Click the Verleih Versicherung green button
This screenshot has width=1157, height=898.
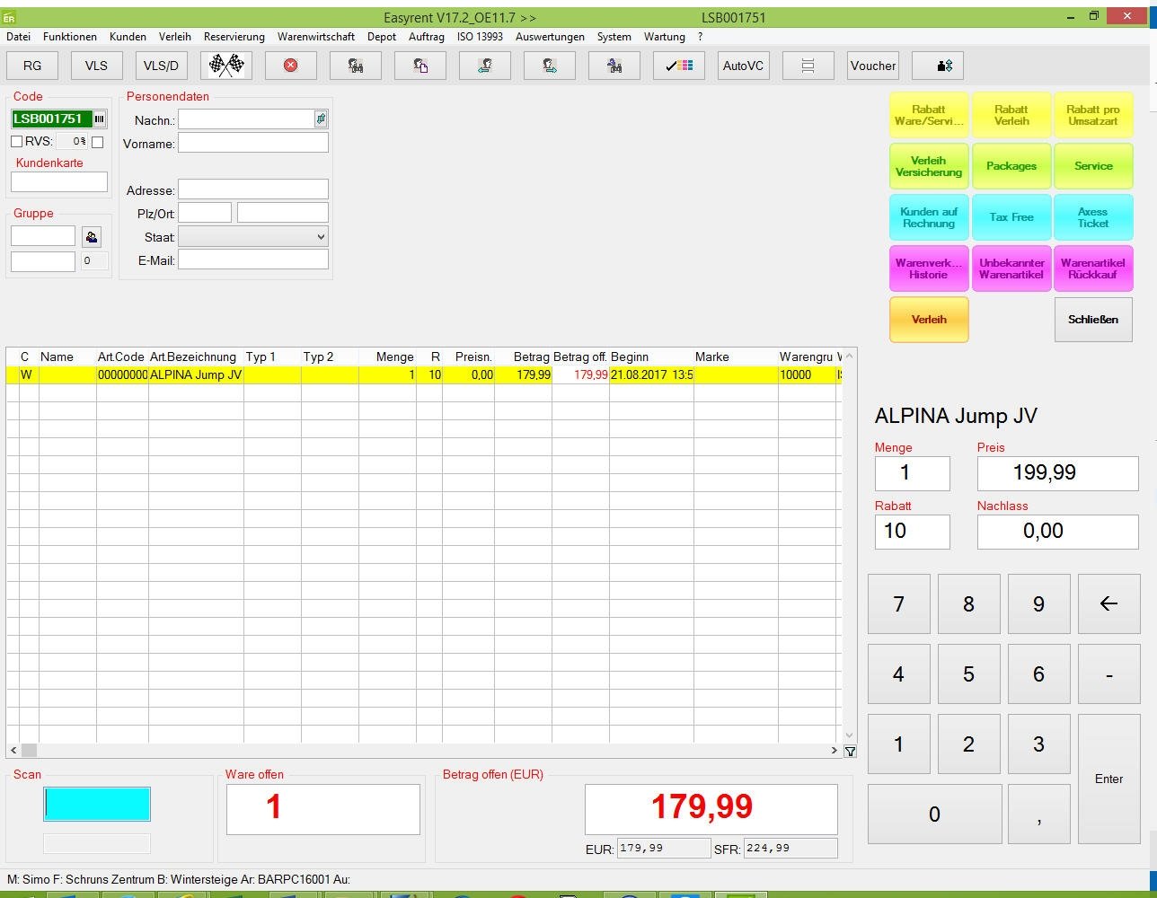click(x=929, y=166)
